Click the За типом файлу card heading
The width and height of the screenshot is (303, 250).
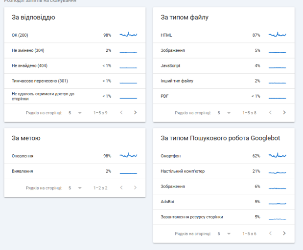(185, 18)
